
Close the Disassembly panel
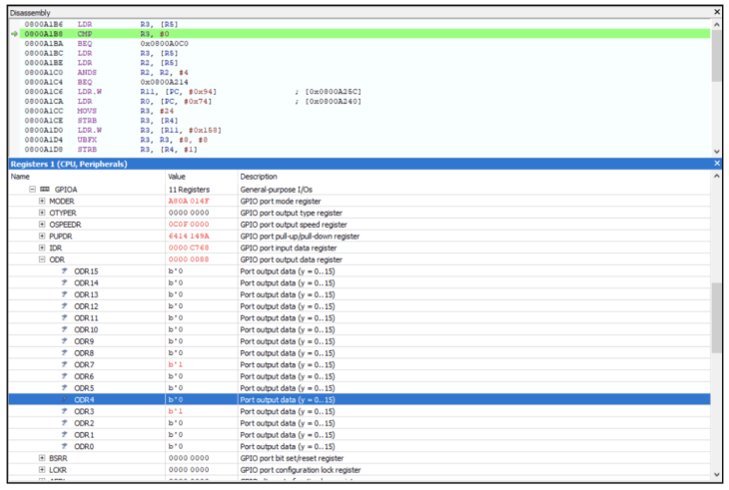coord(717,12)
